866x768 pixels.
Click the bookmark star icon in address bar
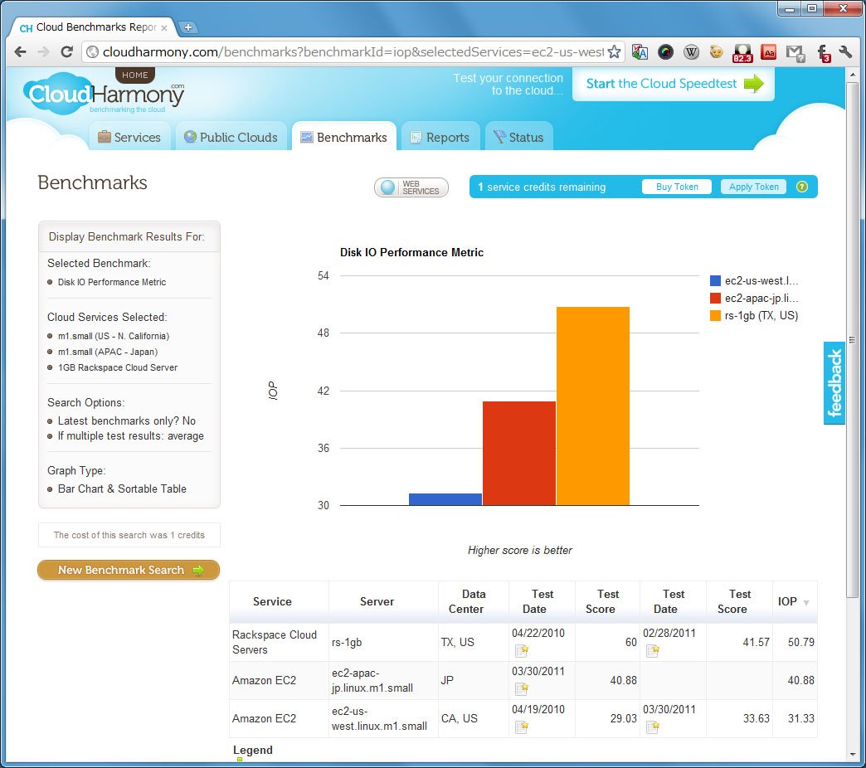click(x=614, y=52)
